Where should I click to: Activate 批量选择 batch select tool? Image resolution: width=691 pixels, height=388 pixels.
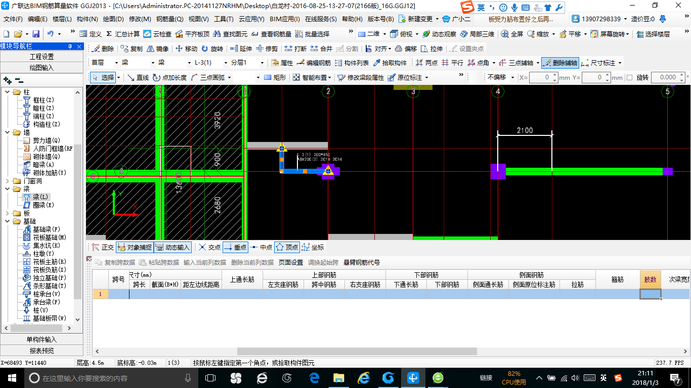pyautogui.click(x=312, y=34)
